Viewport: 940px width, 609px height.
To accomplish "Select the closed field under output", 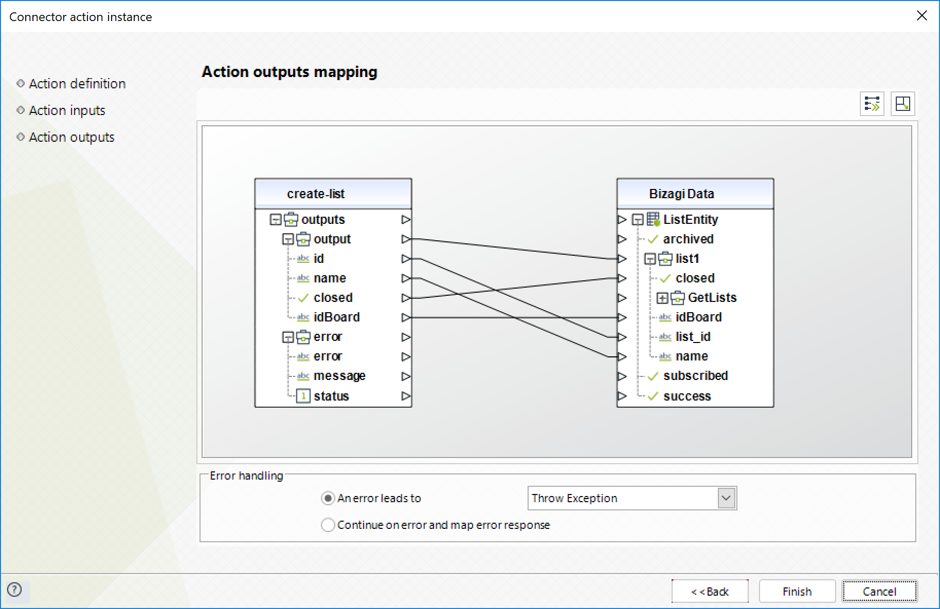I will 333,298.
